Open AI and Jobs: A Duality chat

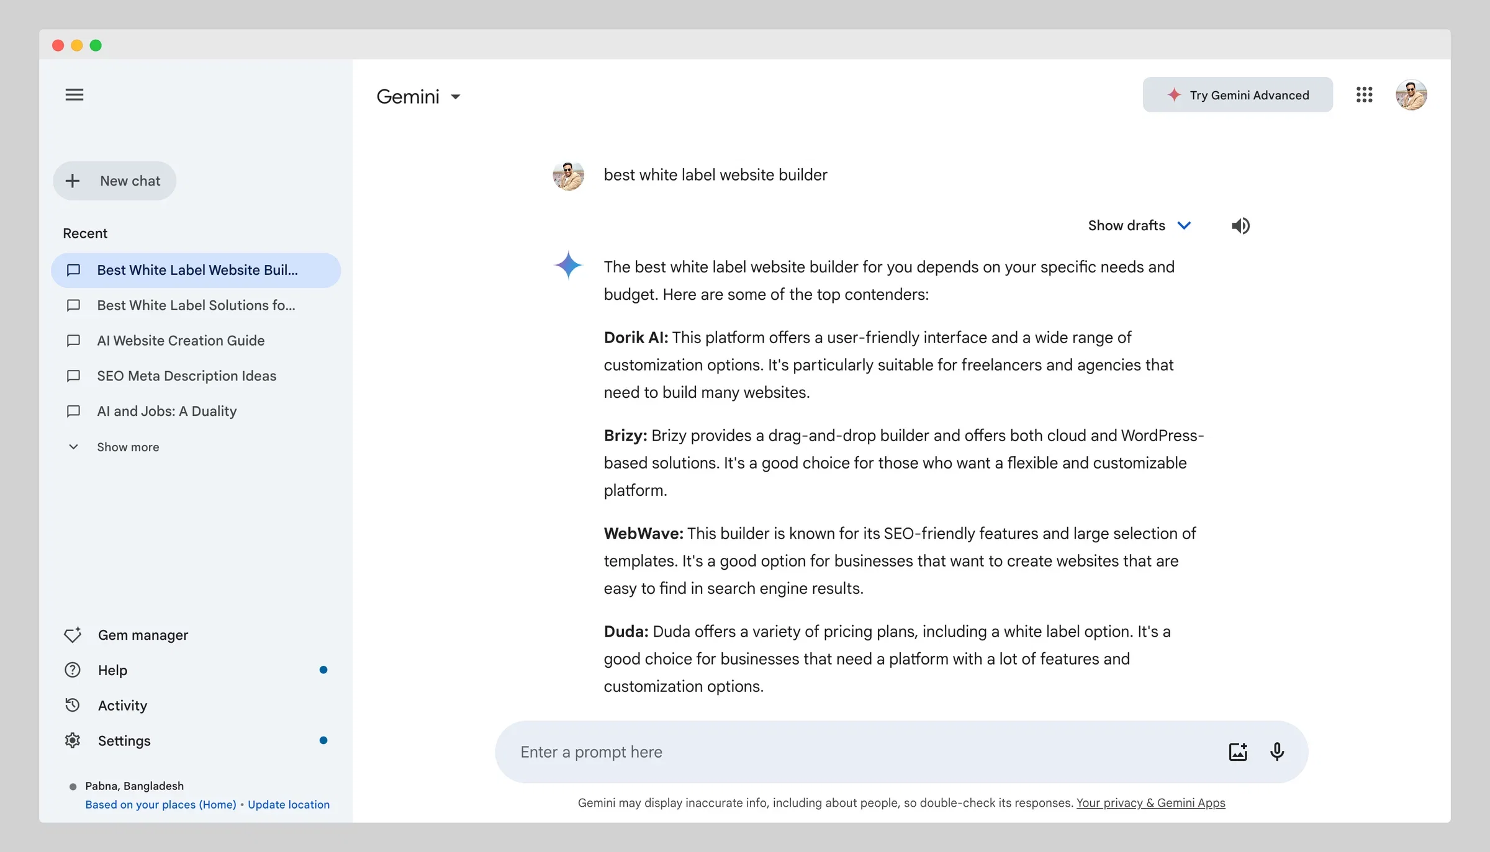[x=196, y=411]
